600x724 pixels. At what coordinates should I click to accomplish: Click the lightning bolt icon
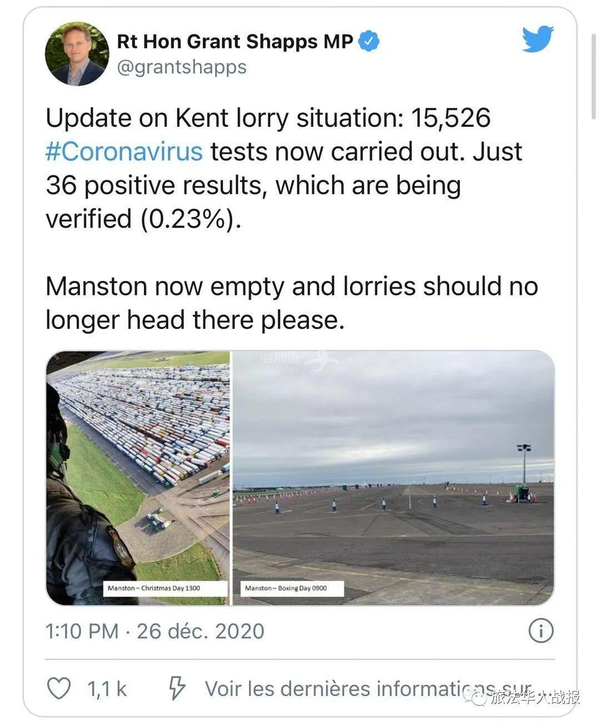pos(177,688)
